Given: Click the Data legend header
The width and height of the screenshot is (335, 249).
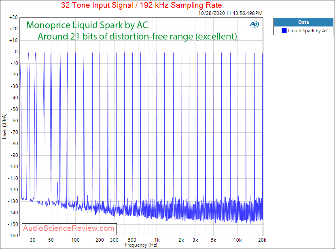Looking at the screenshot, I should 303,22.
